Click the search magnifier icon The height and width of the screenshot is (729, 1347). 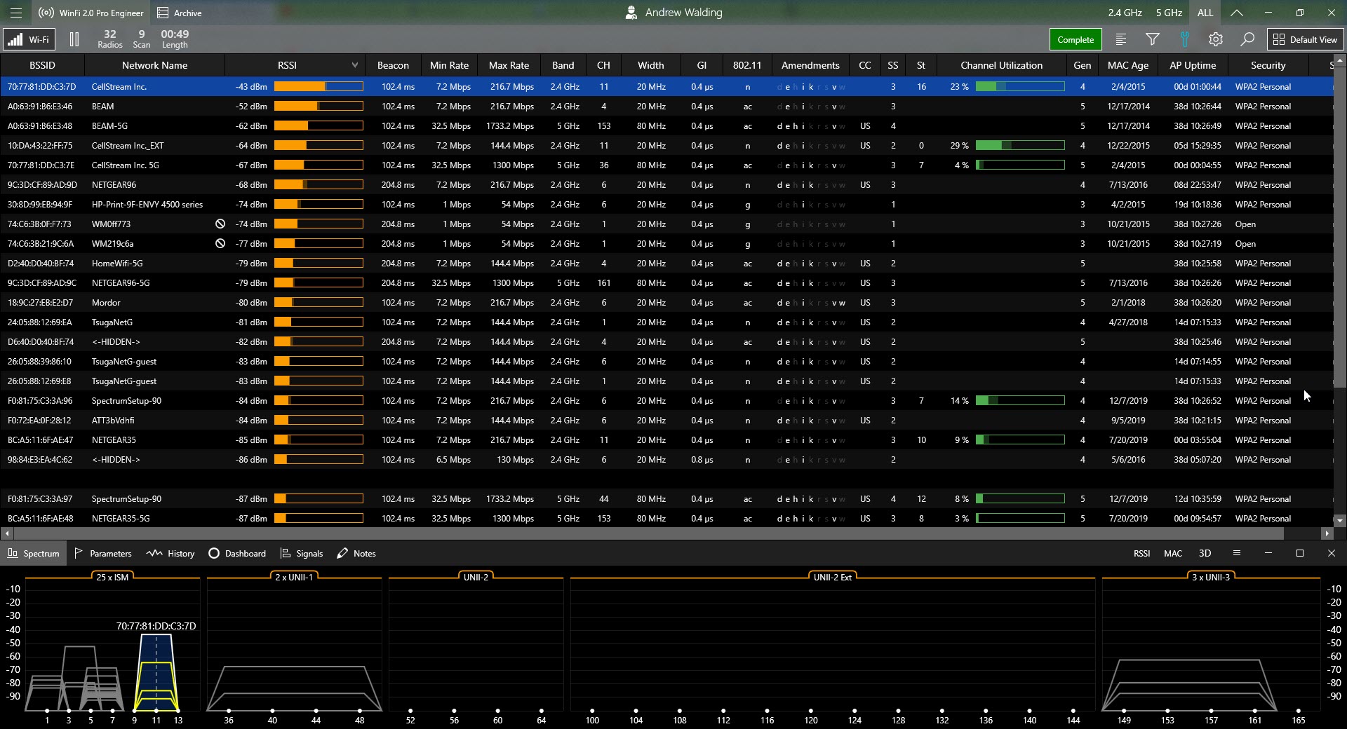(x=1247, y=39)
